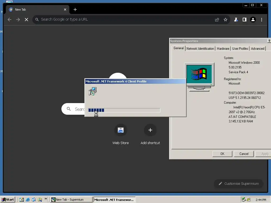Click the 3,145,132 KB RAM text
This screenshot has height=203, width=271.
[241, 121]
